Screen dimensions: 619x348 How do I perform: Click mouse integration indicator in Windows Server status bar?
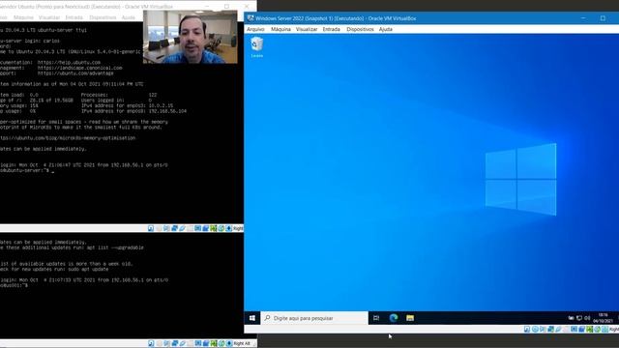[598, 329]
